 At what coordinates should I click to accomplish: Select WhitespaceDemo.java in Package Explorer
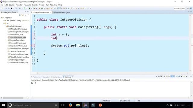click(19, 63)
